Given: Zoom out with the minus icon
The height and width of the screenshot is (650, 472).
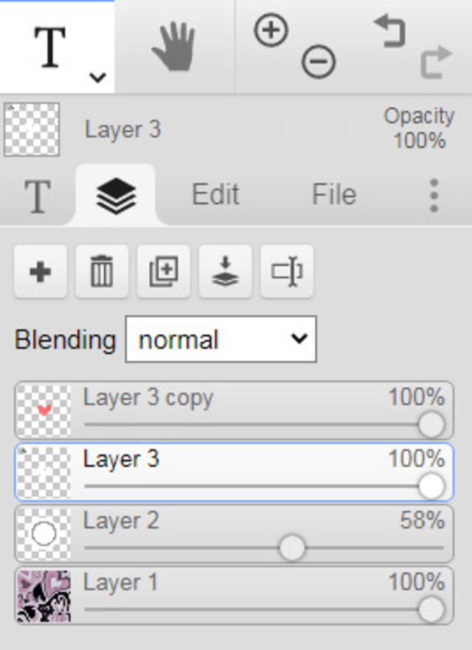Looking at the screenshot, I should (319, 61).
